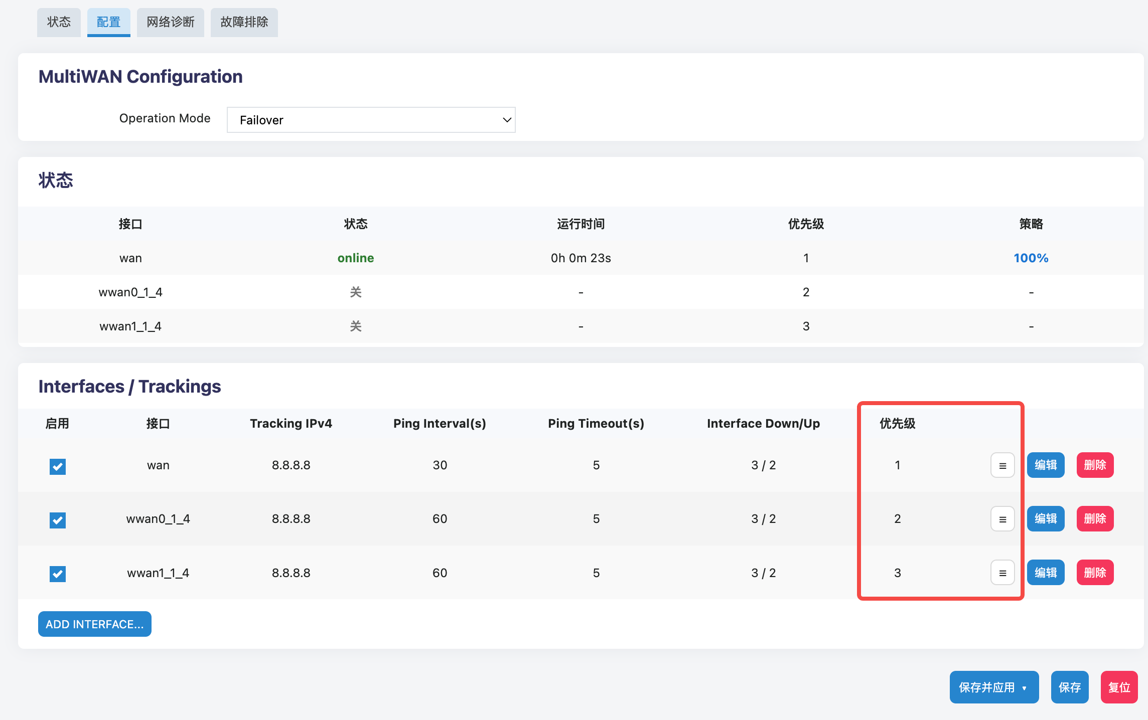Toggle the enable checkbox for wwan0_1_4
Viewport: 1148px width, 720px height.
click(x=58, y=520)
